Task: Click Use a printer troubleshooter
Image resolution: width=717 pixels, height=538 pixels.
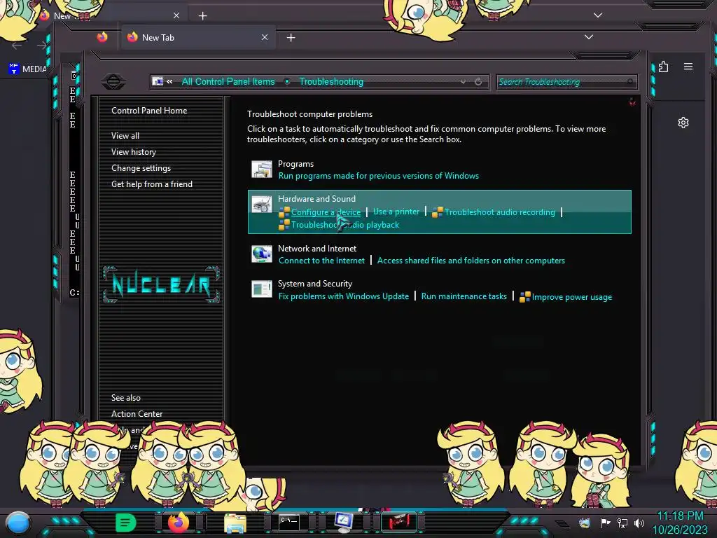Action: coord(396,212)
